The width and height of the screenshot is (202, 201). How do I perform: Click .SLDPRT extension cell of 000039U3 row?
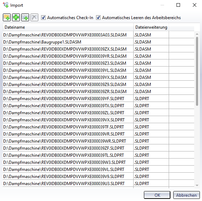click(x=151, y=184)
